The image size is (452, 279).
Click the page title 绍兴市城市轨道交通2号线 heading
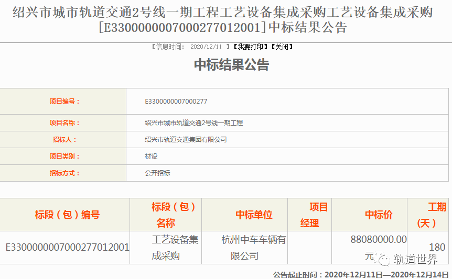click(x=223, y=20)
